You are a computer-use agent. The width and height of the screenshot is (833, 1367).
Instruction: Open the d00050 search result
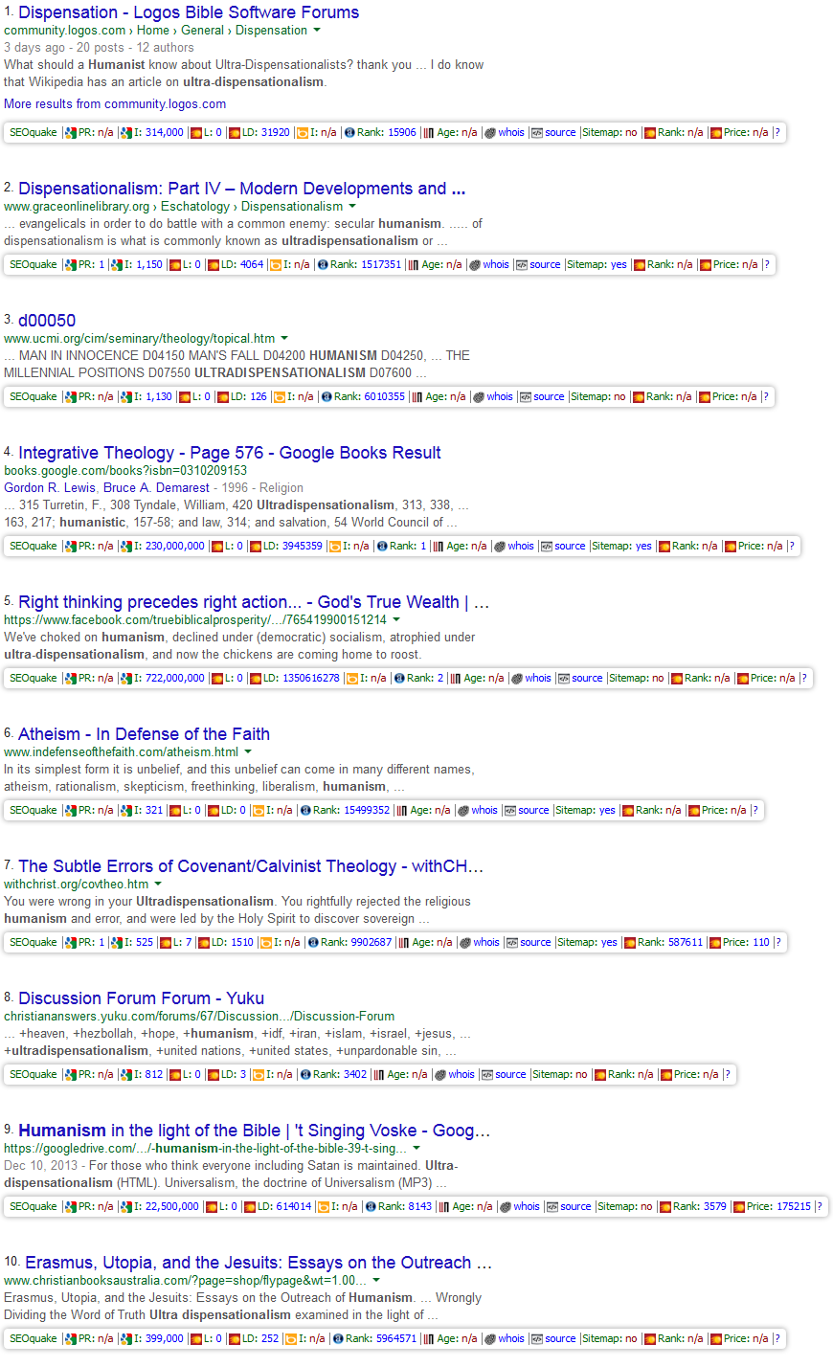tap(47, 321)
